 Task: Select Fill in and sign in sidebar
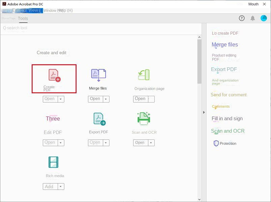click(227, 119)
